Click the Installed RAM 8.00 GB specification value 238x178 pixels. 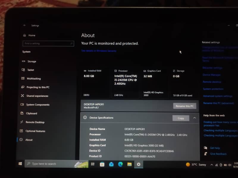[129, 140]
